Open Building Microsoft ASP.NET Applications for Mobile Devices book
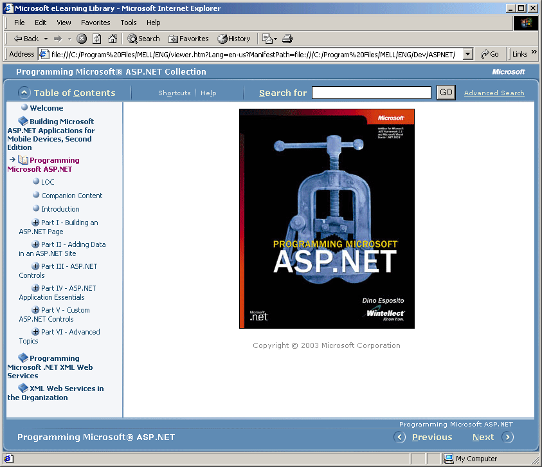 click(51, 134)
